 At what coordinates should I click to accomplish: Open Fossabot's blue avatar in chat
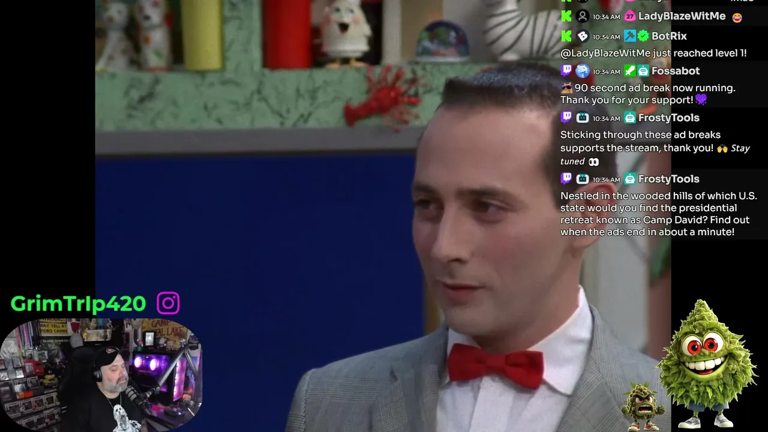(582, 71)
